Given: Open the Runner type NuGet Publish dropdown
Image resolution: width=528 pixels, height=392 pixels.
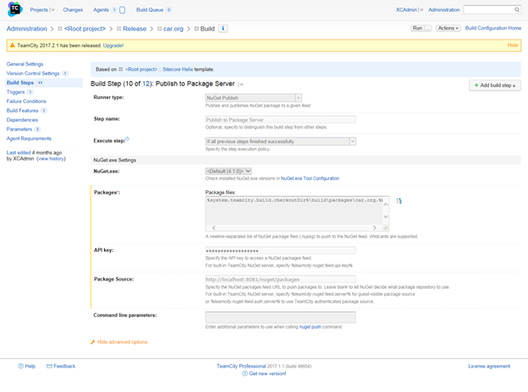Looking at the screenshot, I should 254,98.
